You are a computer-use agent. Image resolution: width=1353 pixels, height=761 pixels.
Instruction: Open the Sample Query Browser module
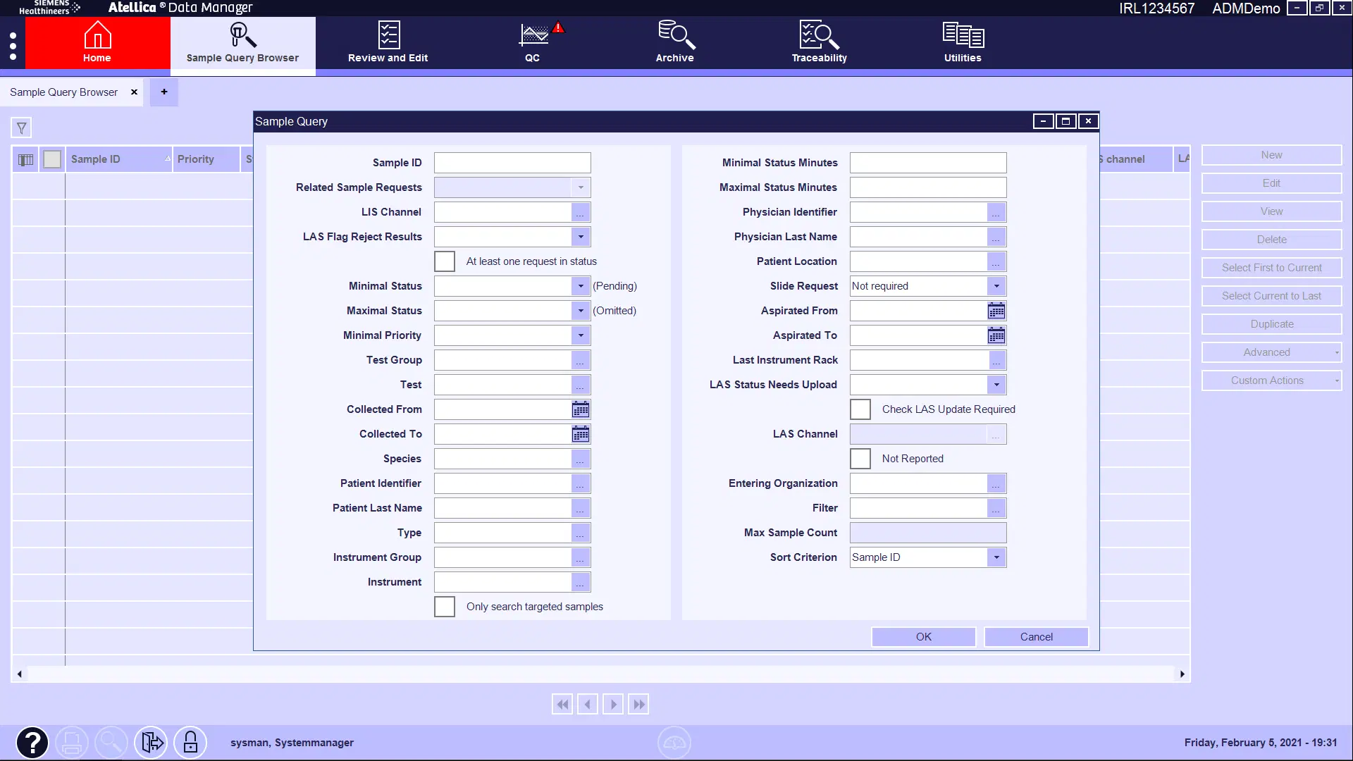point(242,42)
